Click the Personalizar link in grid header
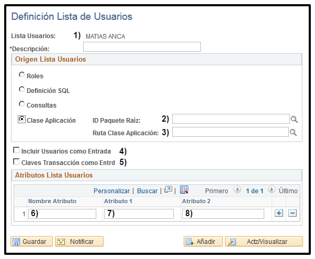This screenshot has height=259, width=315. 111,191
